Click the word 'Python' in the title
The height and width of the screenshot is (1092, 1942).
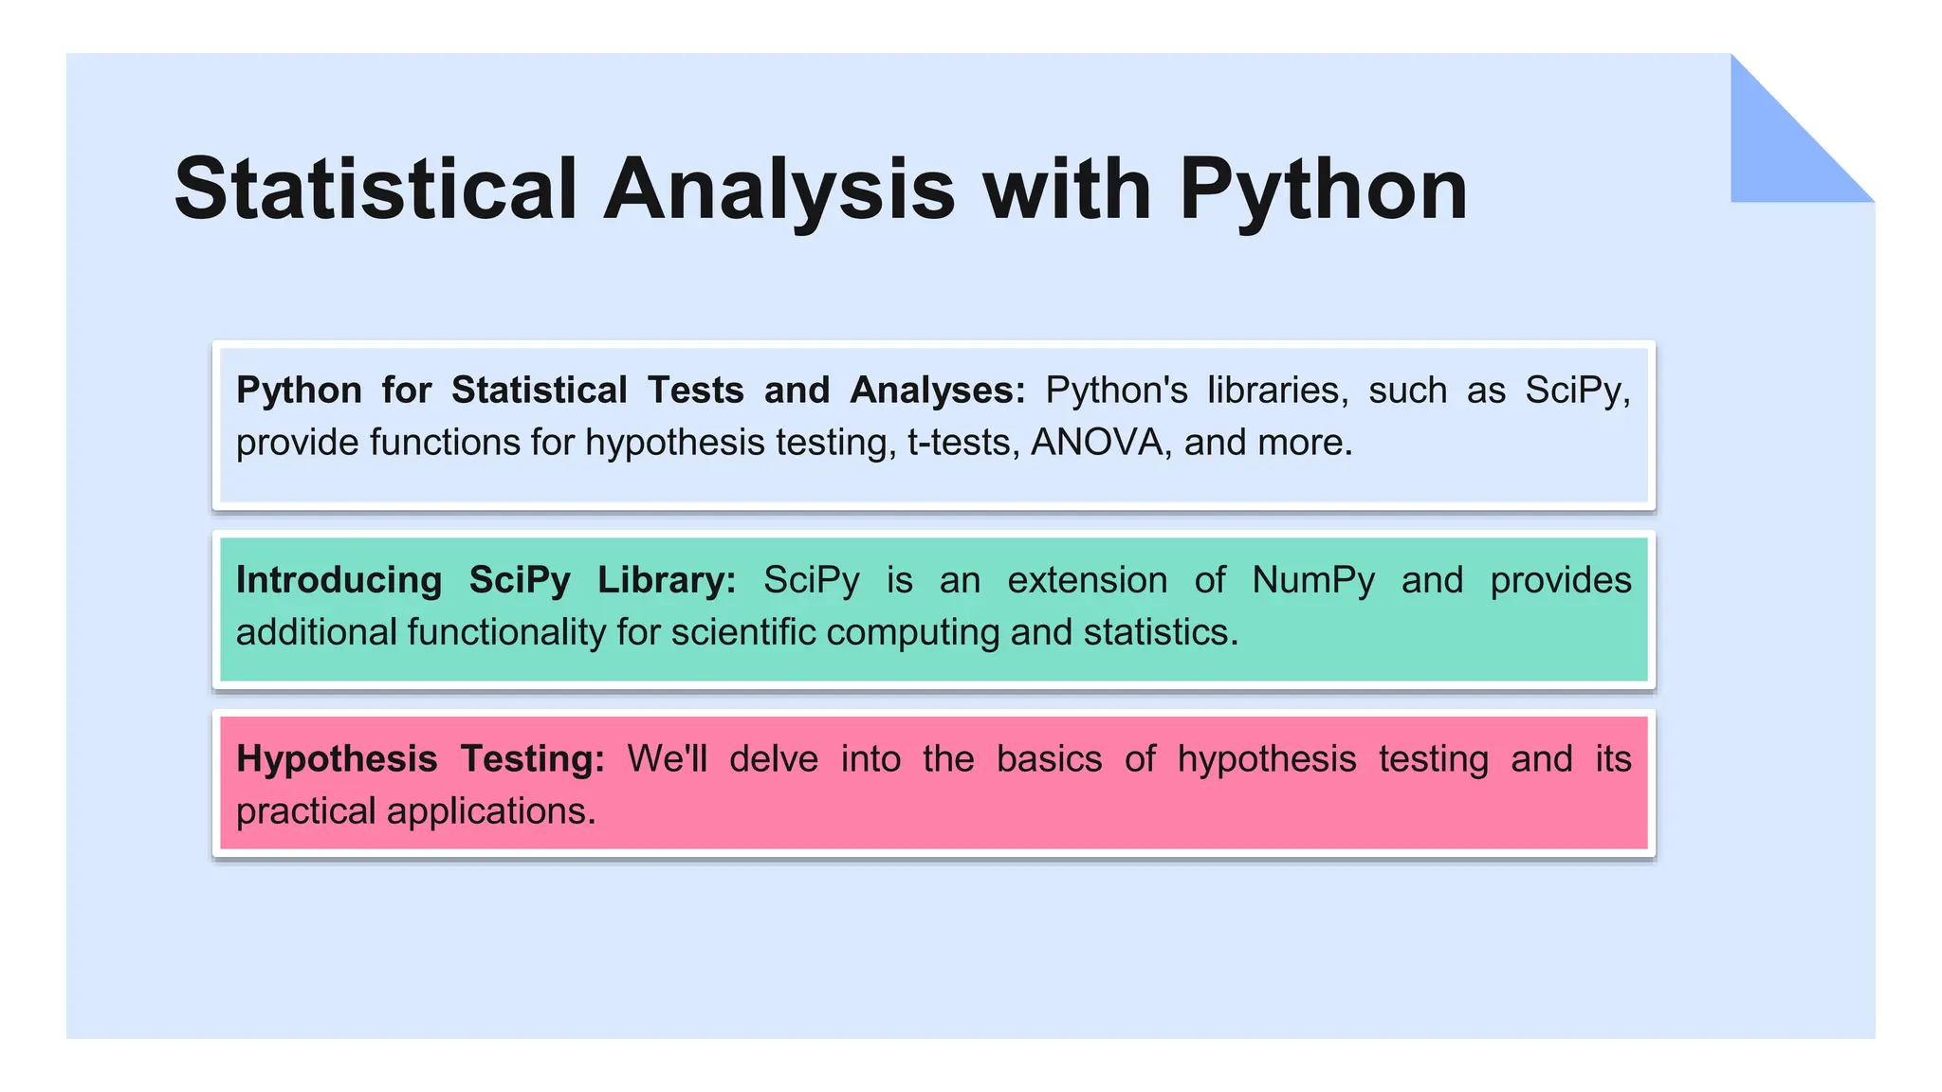click(1323, 190)
